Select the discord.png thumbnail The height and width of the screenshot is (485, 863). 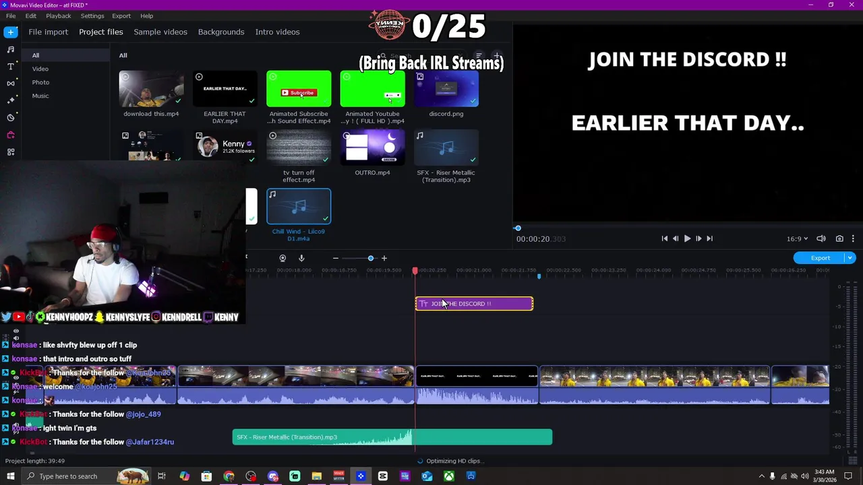(446, 89)
